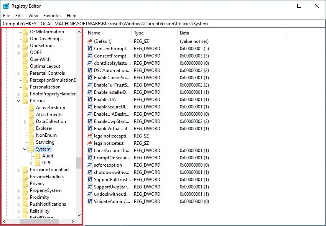The height and width of the screenshot is (226, 326).
Task: Select the PerceptionSimulationE key
Action: [x=53, y=80]
